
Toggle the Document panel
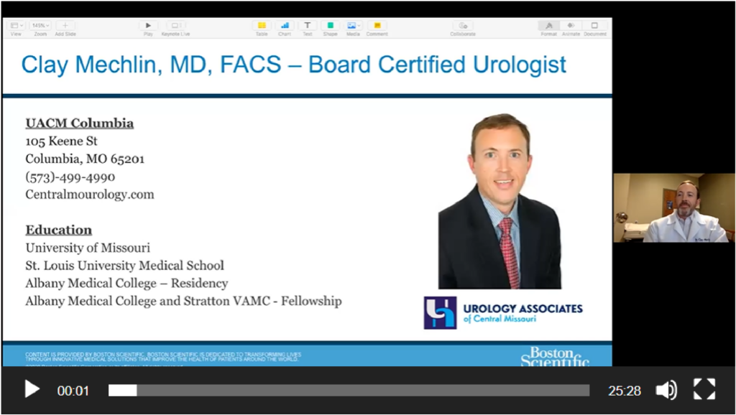[594, 26]
